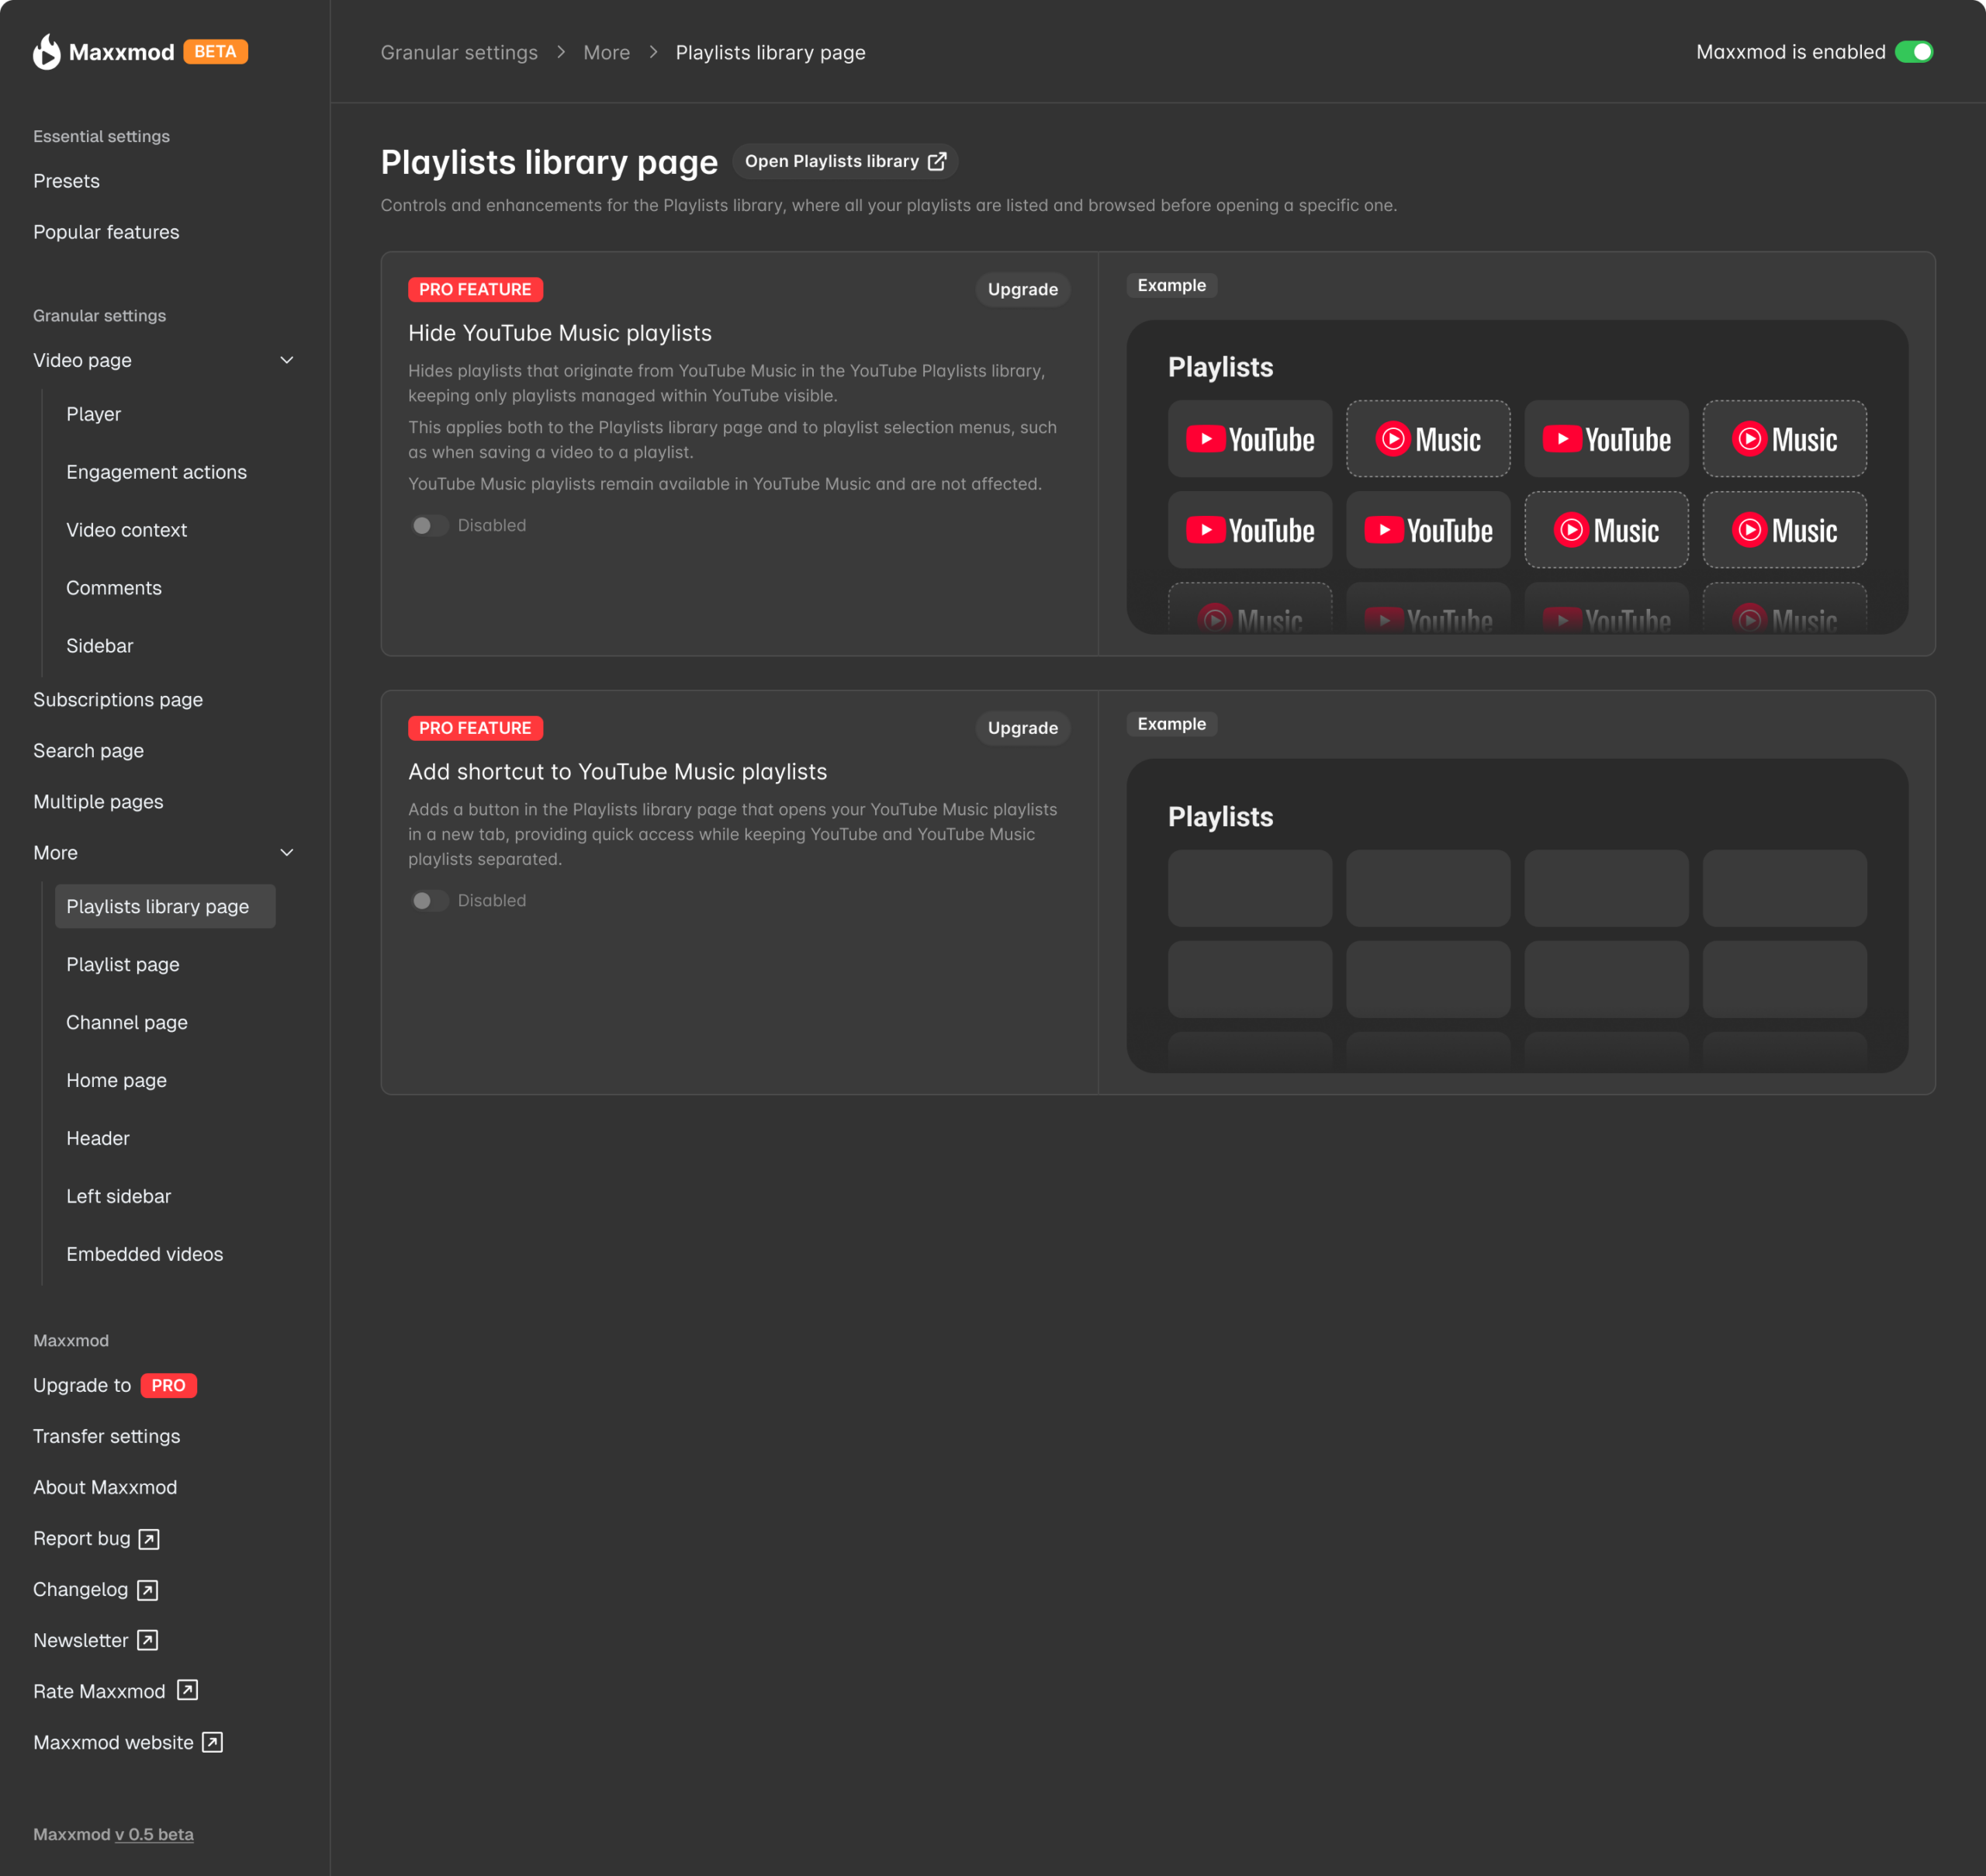
Task: Collapse the More section
Action: (x=286, y=852)
